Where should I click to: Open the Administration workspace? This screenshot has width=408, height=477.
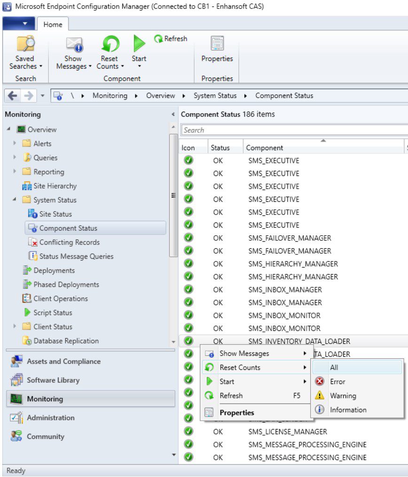click(x=50, y=418)
